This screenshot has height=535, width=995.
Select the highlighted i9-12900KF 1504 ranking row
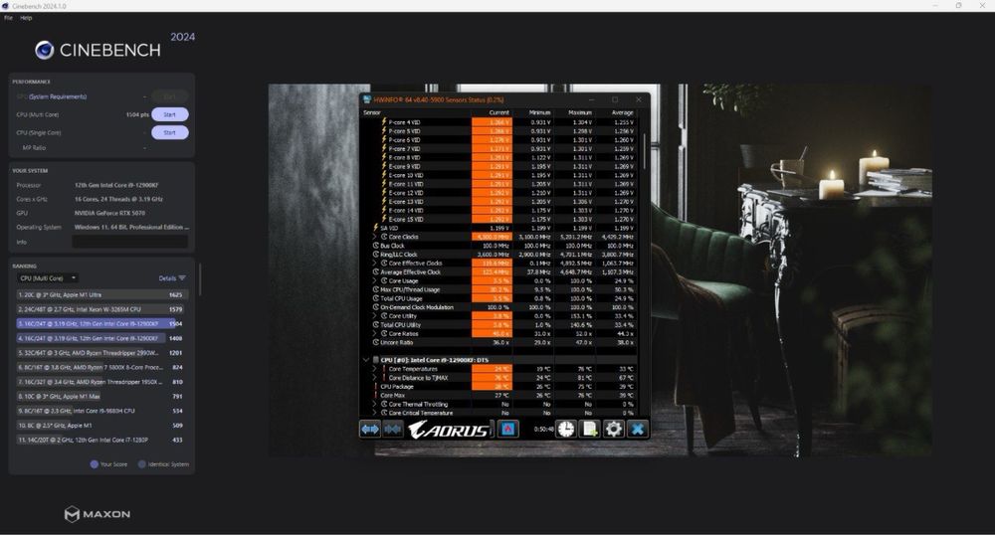tap(100, 323)
